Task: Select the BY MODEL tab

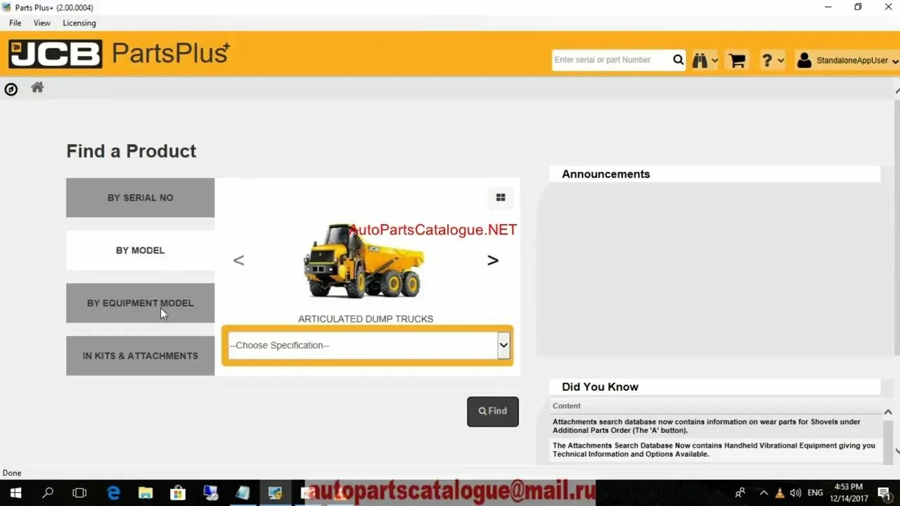Action: coord(140,250)
